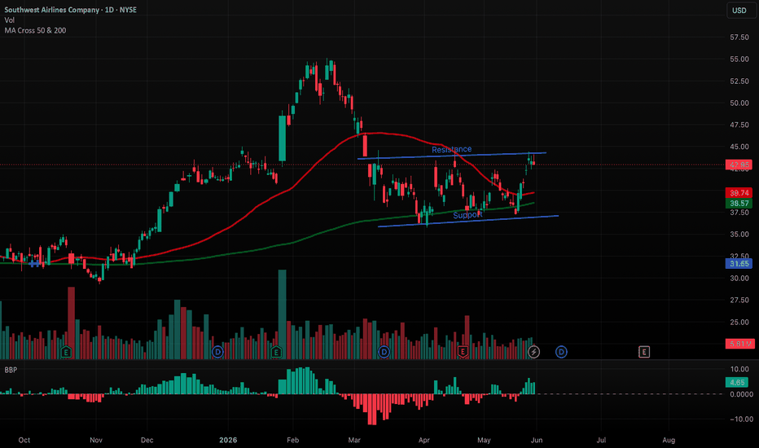Click the 55.00 price axis label
Viewport: 759px width, 448px height.
[x=739, y=59]
